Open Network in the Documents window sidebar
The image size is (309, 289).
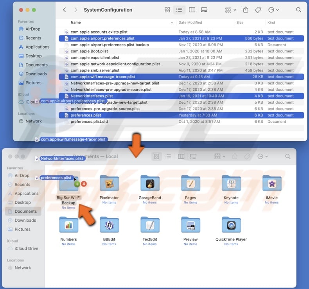coord(19,268)
